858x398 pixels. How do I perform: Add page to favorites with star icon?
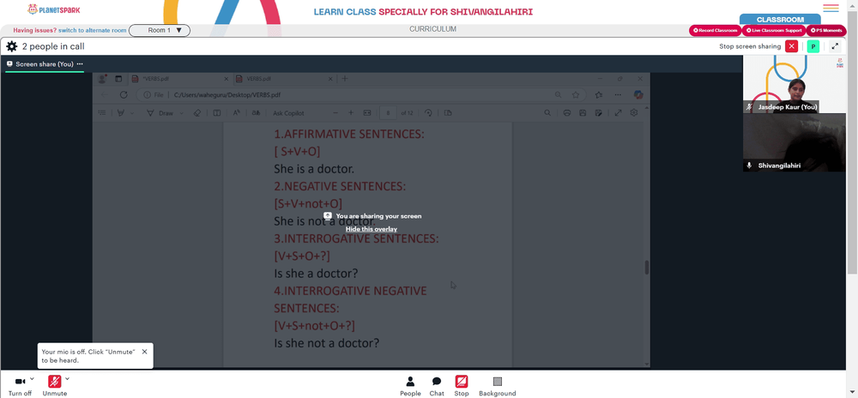coord(576,95)
